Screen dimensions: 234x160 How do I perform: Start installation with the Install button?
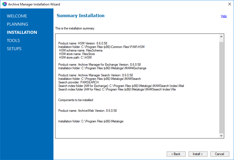pos(198,154)
